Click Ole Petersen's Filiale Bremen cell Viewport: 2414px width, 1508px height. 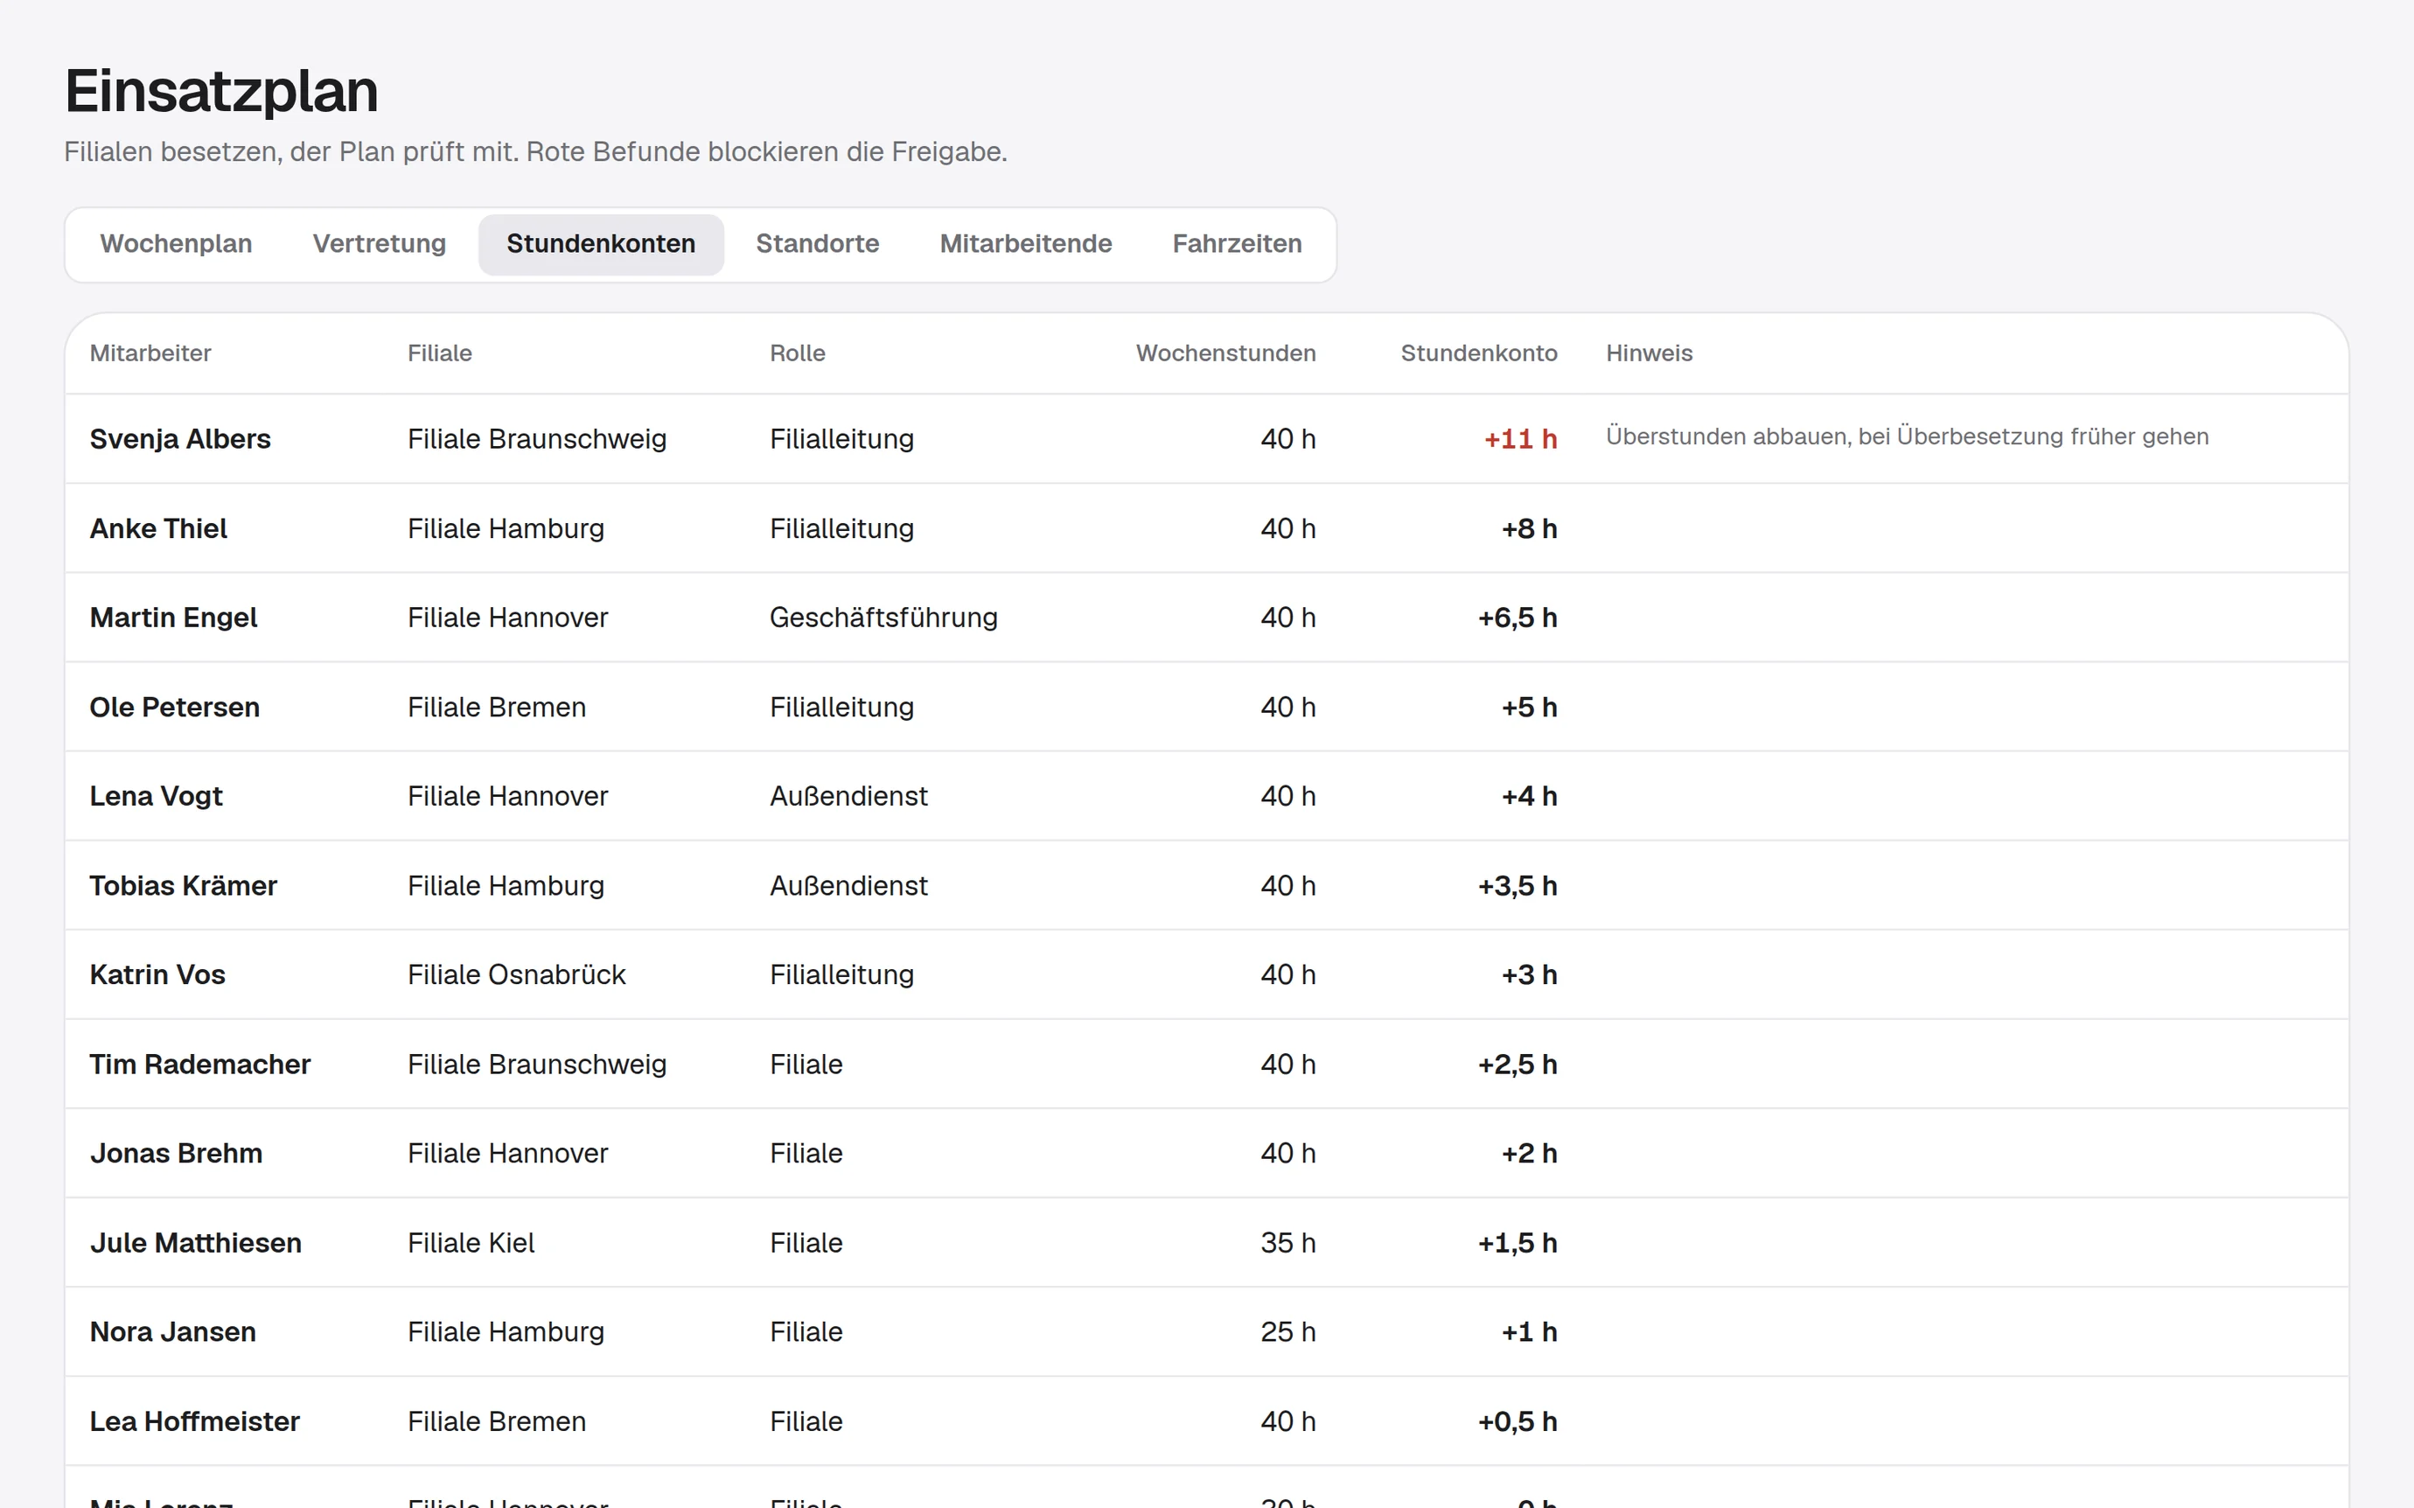point(497,707)
